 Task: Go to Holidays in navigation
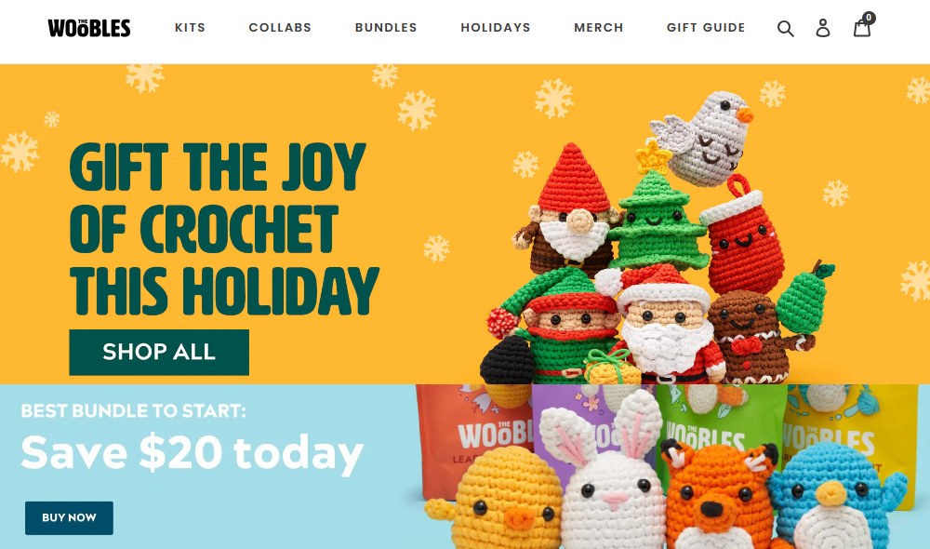[x=496, y=28]
